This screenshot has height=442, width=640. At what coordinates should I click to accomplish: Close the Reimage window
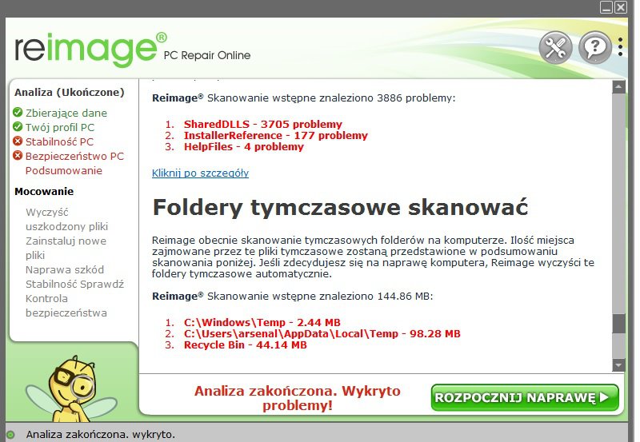click(x=621, y=7)
